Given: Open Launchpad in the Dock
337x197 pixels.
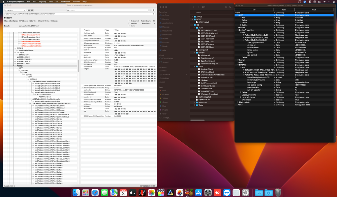Looking at the screenshot, I should pos(86,193).
